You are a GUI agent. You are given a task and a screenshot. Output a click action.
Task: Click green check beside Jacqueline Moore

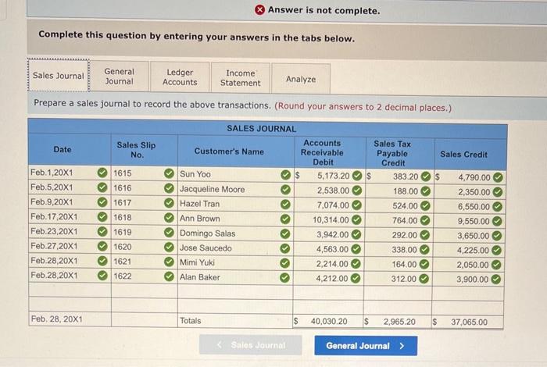[x=285, y=190]
